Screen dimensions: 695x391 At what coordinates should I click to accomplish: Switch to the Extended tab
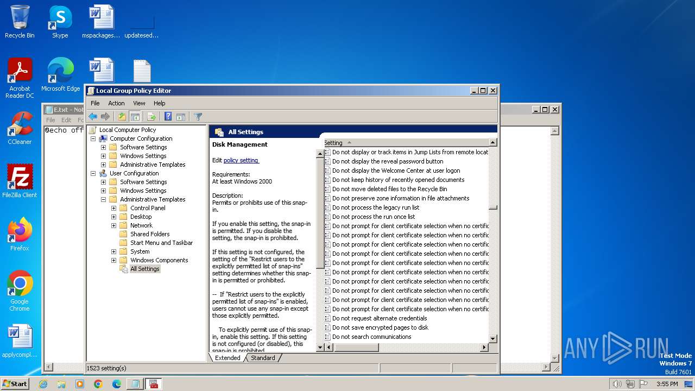(228, 358)
